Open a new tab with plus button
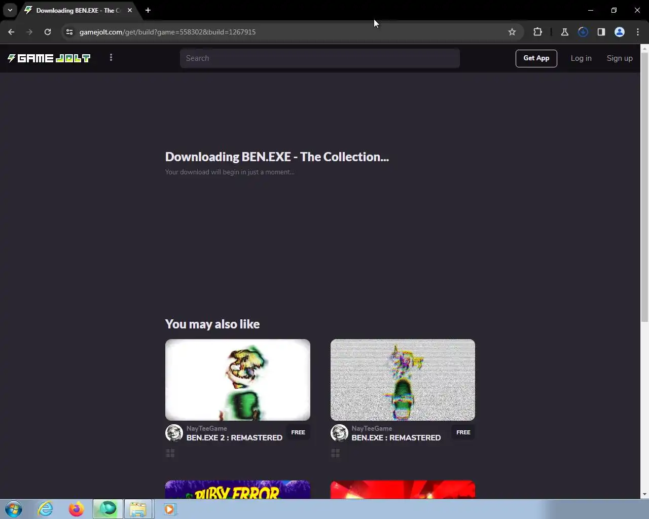 click(148, 10)
